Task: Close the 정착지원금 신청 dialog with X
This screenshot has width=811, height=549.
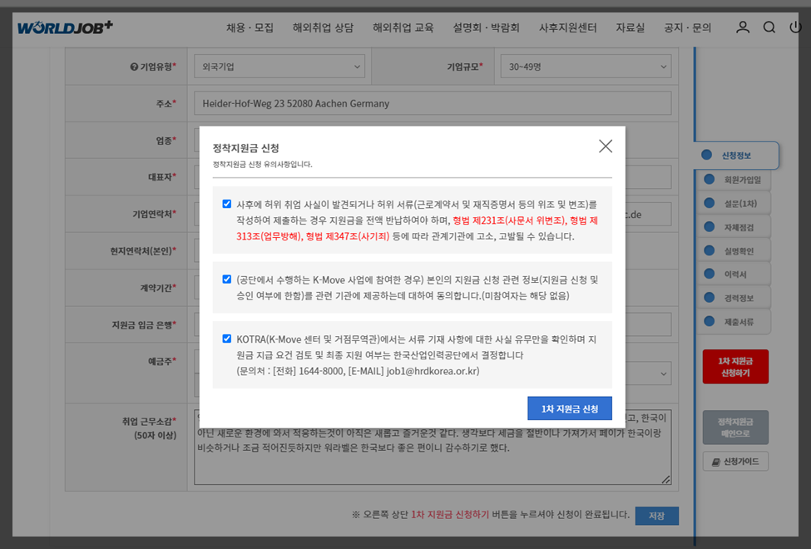Action: [606, 146]
